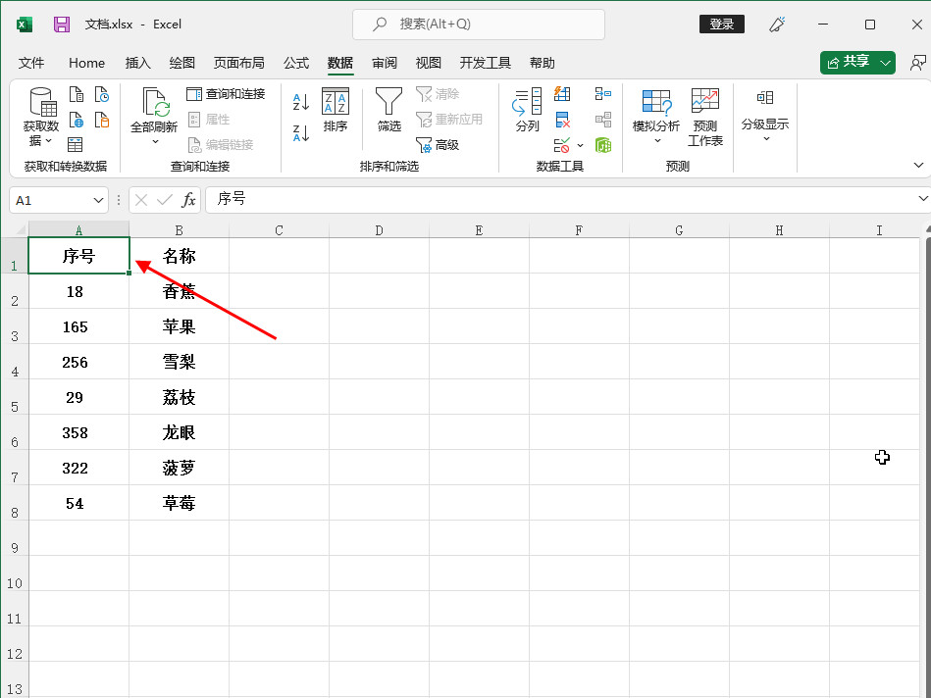Image resolution: width=931 pixels, height=698 pixels.
Task: Click the Insert Function fx icon
Action: pyautogui.click(x=188, y=200)
